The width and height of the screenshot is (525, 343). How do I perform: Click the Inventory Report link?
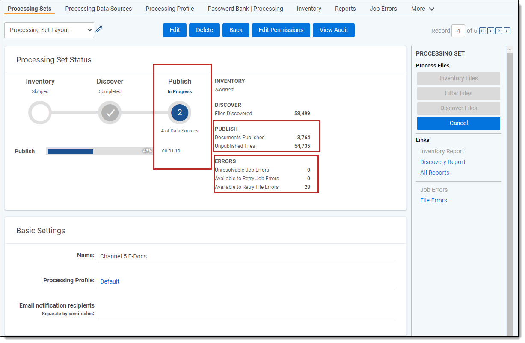[442, 151]
